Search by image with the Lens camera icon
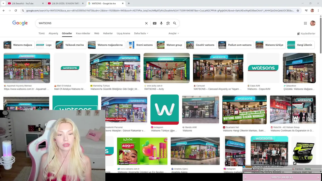 click(168, 23)
